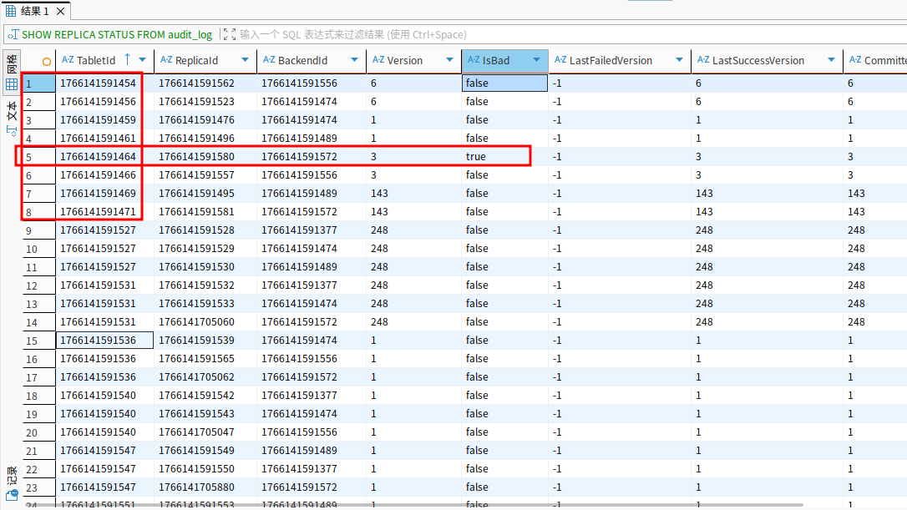Select the LastFailedVersion column header
The width and height of the screenshot is (907, 510).
(610, 60)
